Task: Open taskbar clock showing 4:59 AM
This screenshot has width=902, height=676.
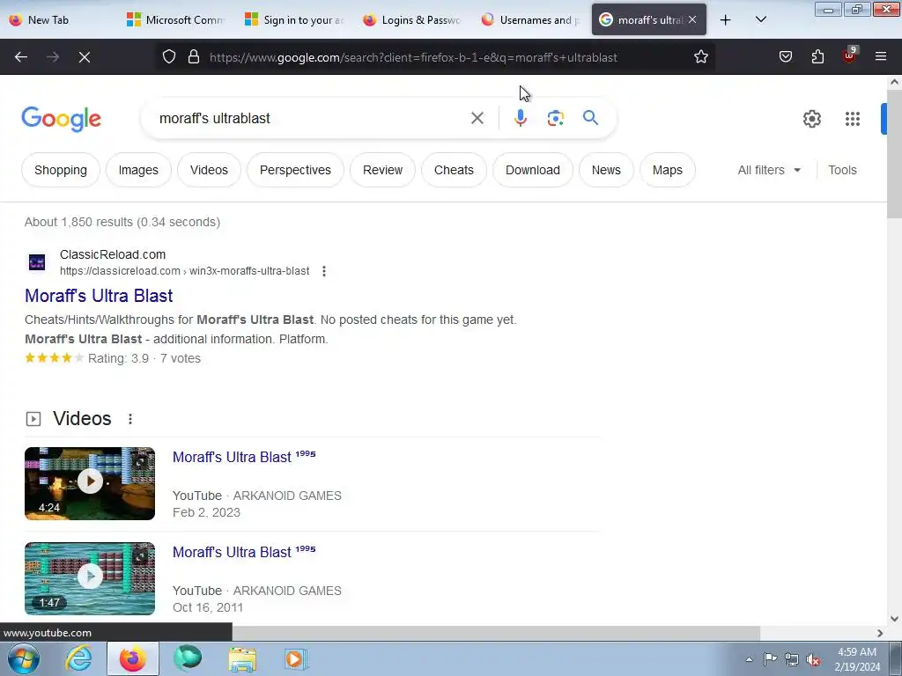Action: pyautogui.click(x=857, y=659)
